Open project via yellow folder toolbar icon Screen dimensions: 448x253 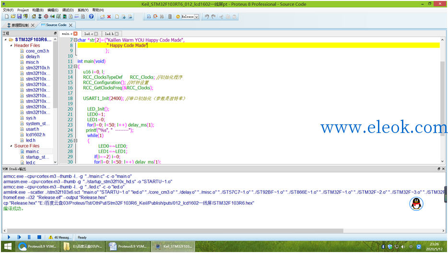pyautogui.click(x=13, y=17)
